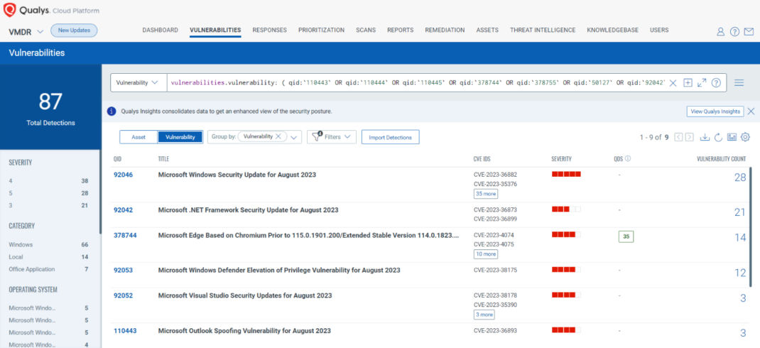The width and height of the screenshot is (760, 348).
Task: Open the Filters dropdown
Action: 332,137
